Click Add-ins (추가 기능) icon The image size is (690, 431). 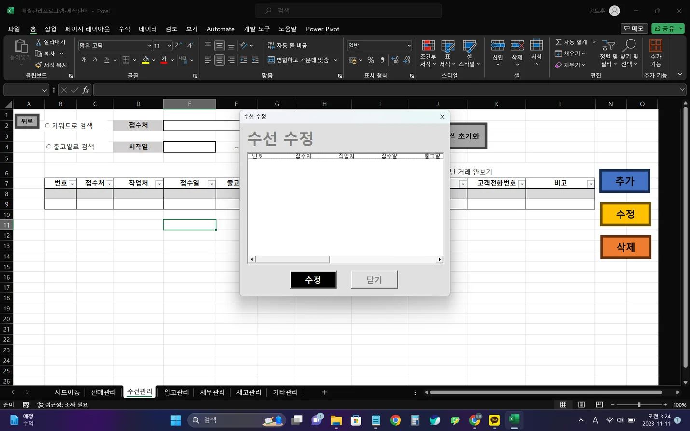pos(655,46)
